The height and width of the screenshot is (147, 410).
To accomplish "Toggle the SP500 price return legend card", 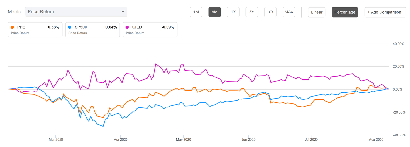I will click(x=93, y=30).
